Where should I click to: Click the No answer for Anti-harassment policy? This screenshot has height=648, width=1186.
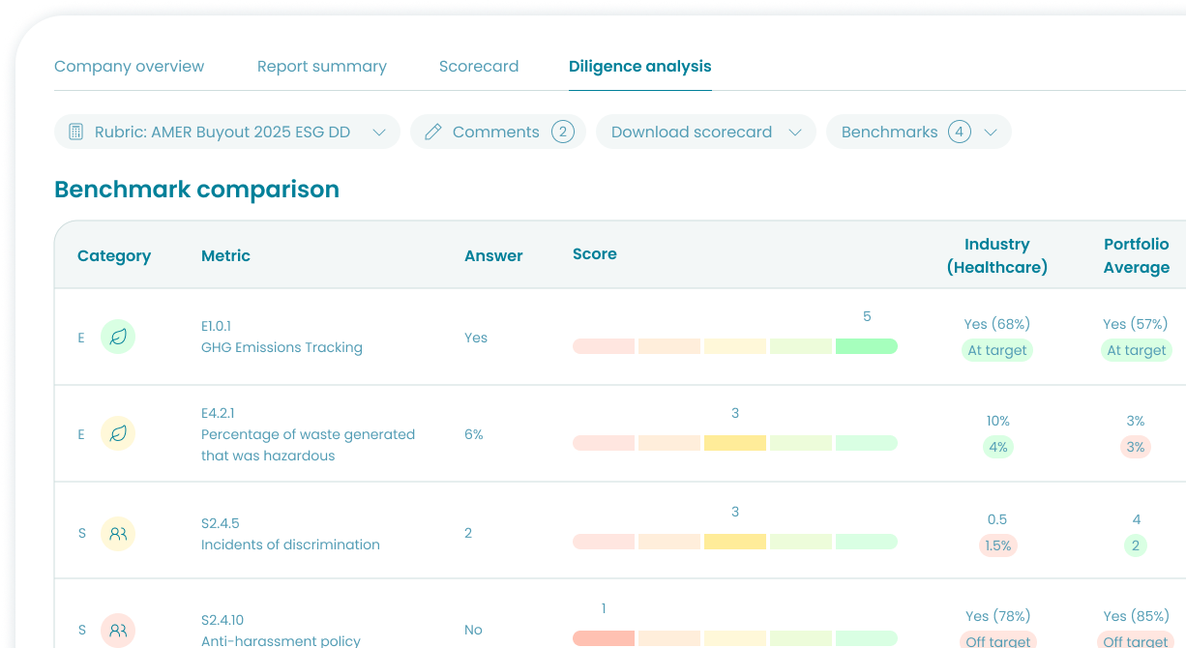tap(473, 630)
